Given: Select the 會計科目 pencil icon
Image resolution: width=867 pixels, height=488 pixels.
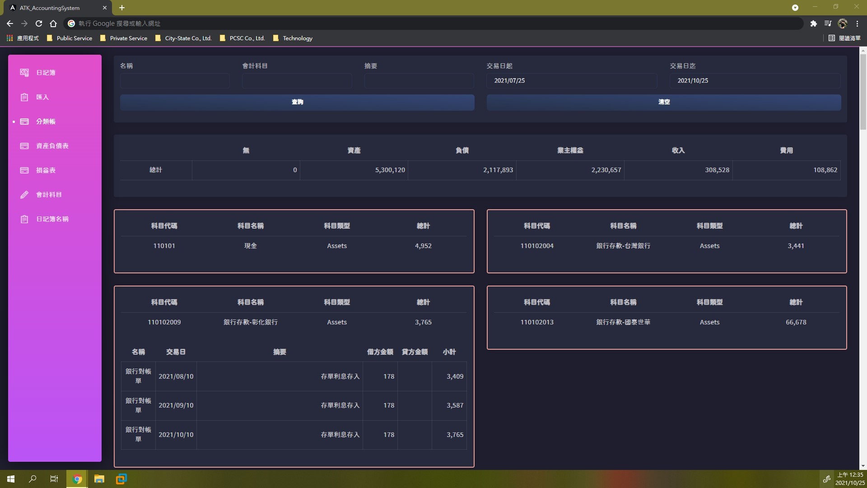Looking at the screenshot, I should [x=24, y=194].
